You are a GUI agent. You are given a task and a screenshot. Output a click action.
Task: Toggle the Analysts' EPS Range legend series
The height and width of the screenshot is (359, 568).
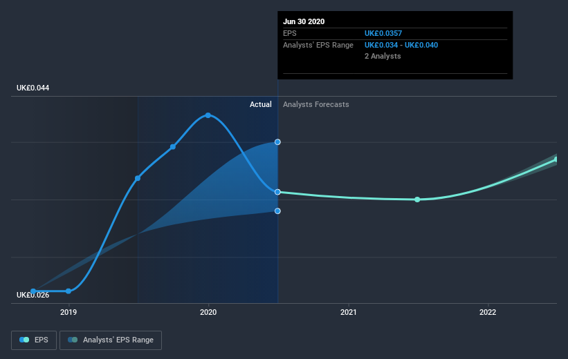[111, 340]
